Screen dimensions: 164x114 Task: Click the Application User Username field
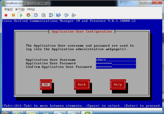[116, 60]
